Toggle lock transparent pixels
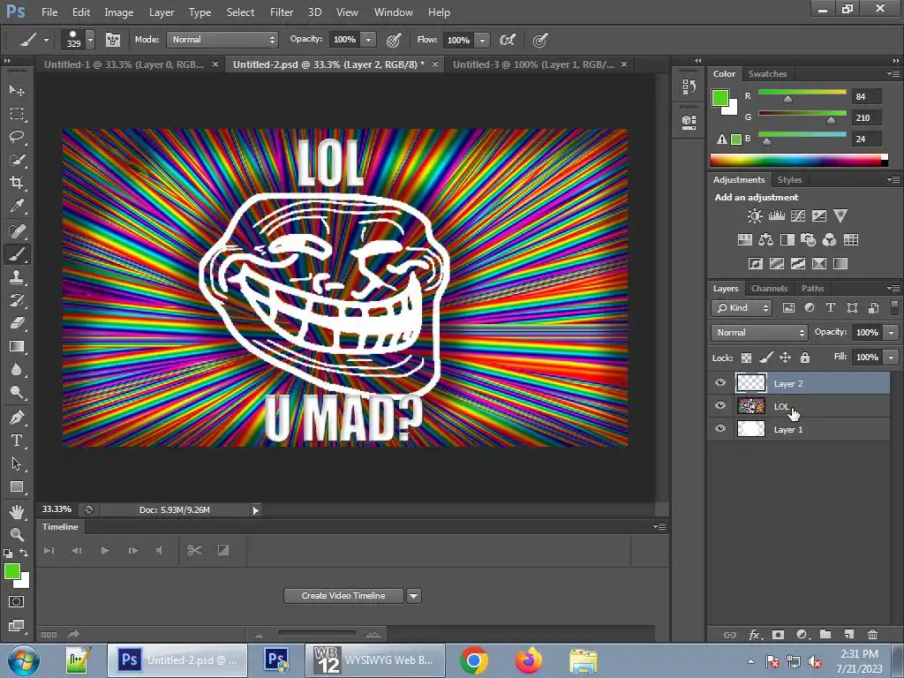The image size is (904, 678). 746,358
